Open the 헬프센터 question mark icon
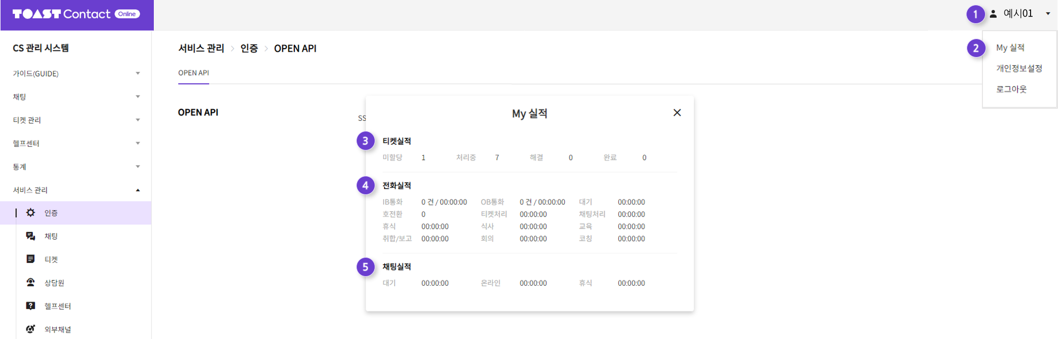The width and height of the screenshot is (1058, 339). (31, 306)
